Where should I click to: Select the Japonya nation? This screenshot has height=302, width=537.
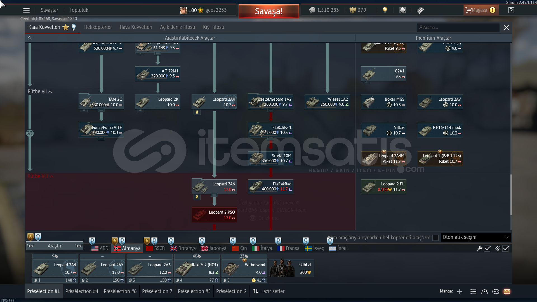pyautogui.click(x=214, y=248)
